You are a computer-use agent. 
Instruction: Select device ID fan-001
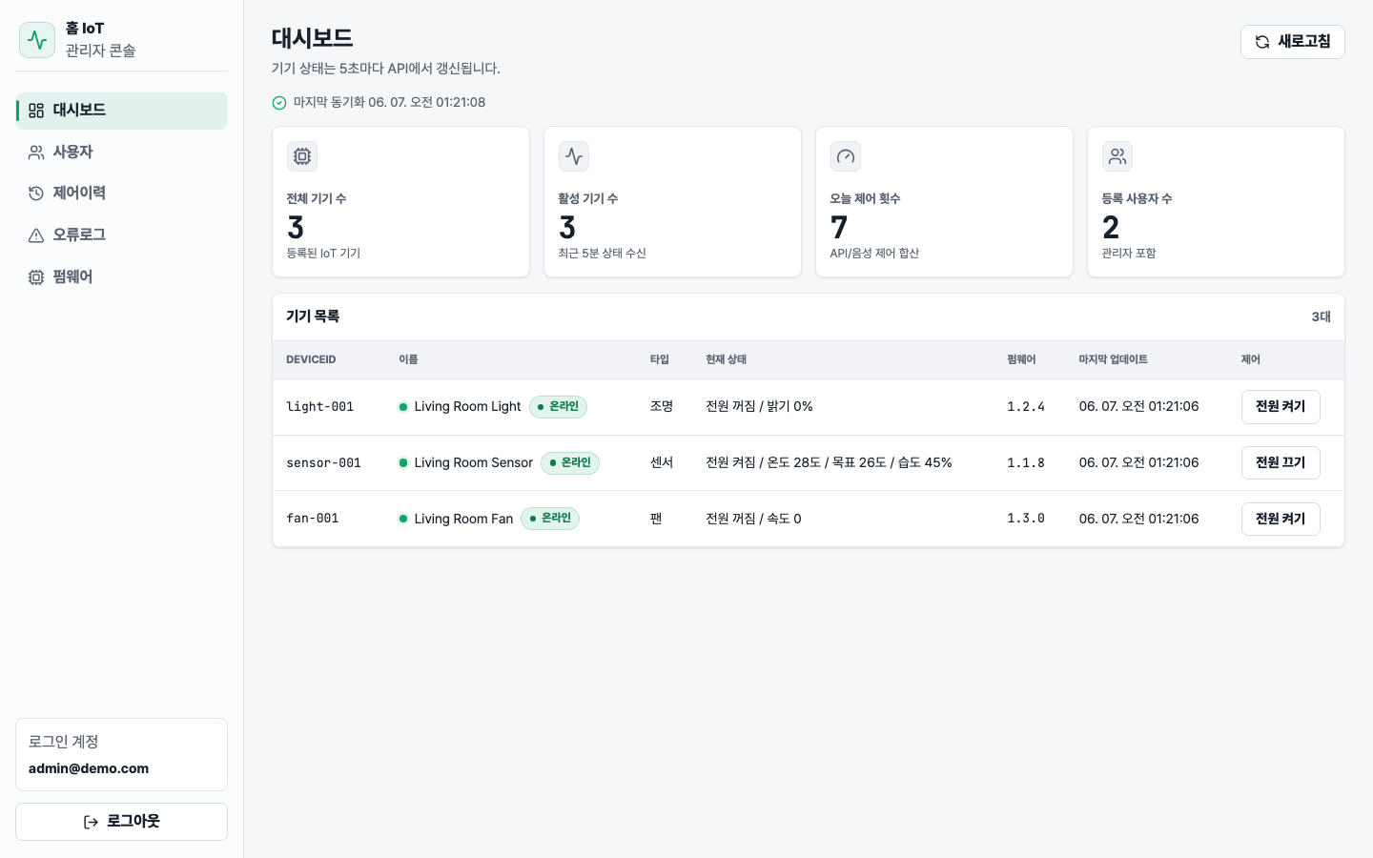point(313,519)
